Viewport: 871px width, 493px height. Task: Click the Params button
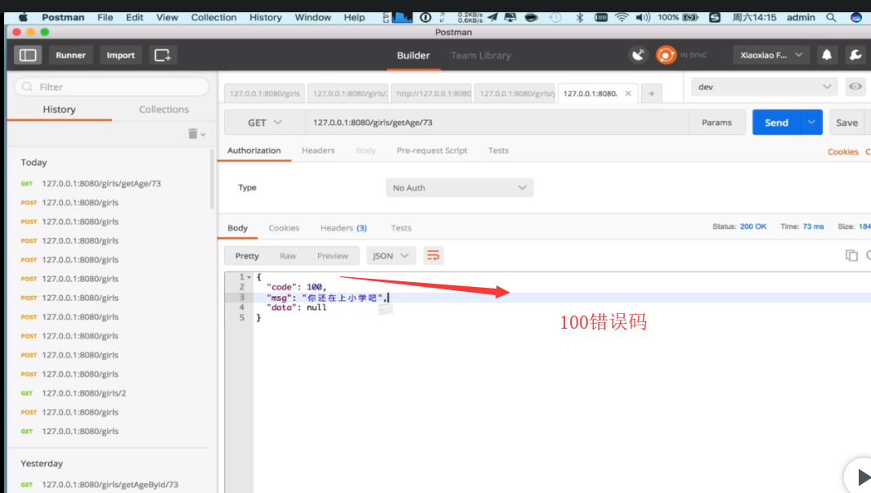[x=716, y=122]
